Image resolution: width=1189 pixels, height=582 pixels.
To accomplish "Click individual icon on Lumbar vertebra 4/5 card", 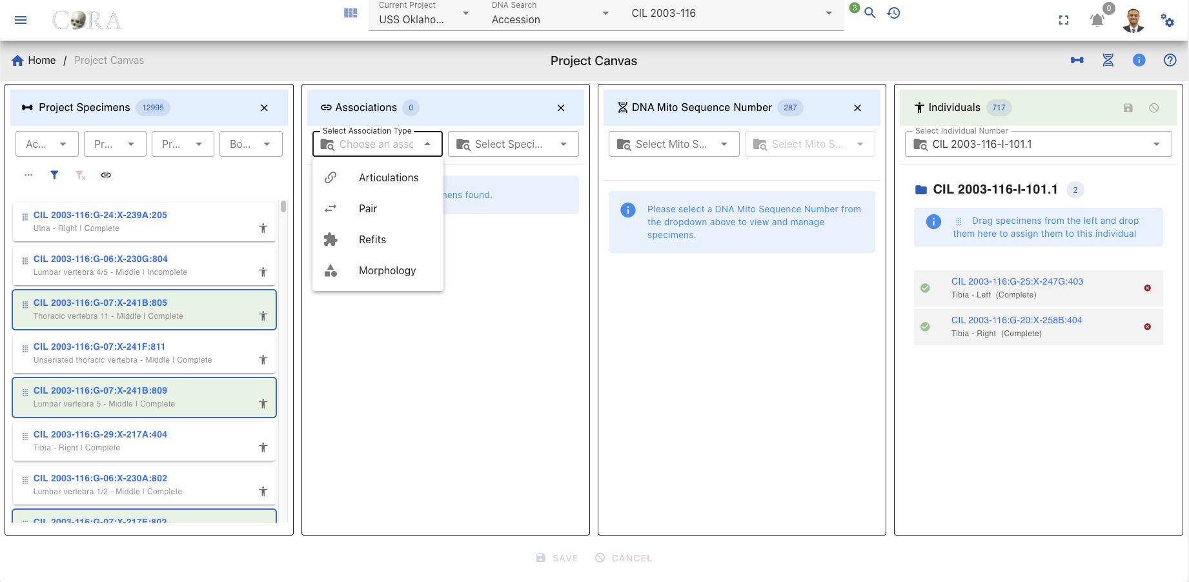I will point(263,272).
